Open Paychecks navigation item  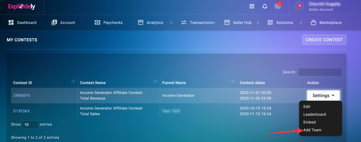(113, 23)
